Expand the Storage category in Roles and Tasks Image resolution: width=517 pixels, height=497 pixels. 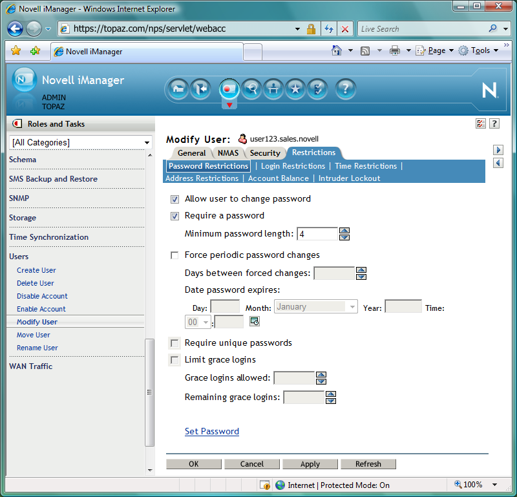click(23, 218)
